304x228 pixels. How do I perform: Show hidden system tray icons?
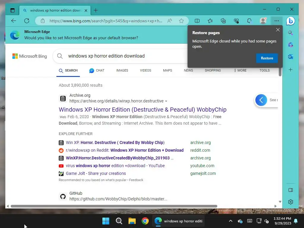point(230,221)
